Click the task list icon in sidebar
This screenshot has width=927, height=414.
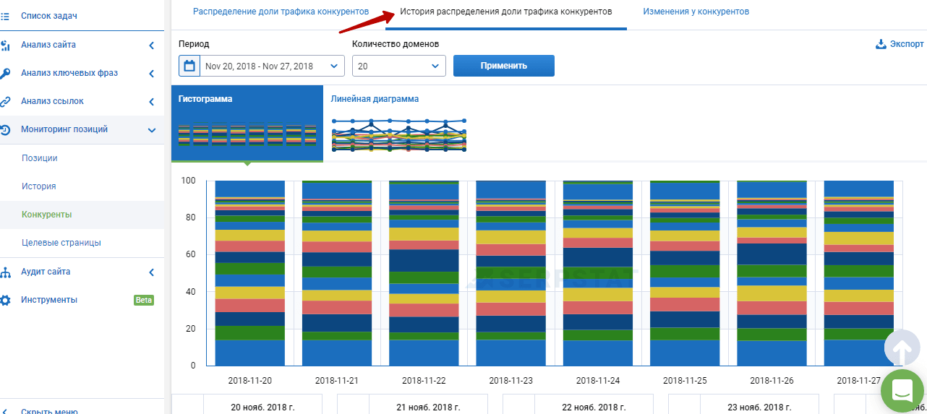coord(6,15)
